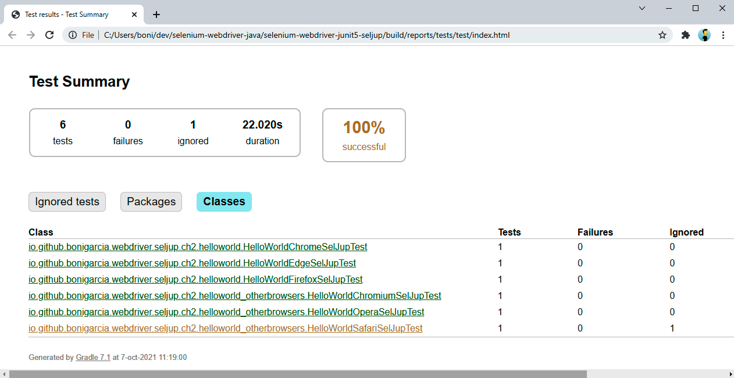This screenshot has height=378, width=734.
Task: Open the HelloWorldSafariSelJupTest class link
Action: (225, 329)
